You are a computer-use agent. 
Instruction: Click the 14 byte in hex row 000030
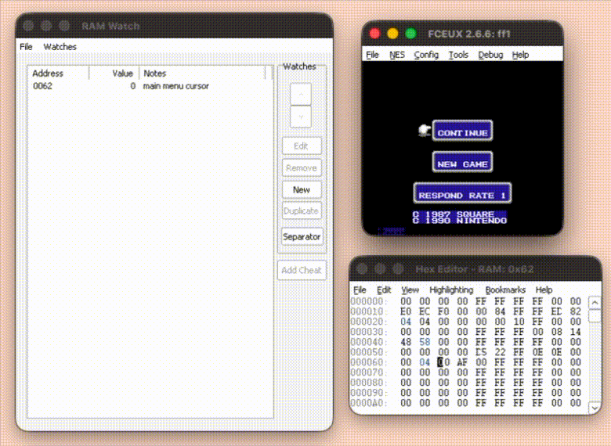576,332
